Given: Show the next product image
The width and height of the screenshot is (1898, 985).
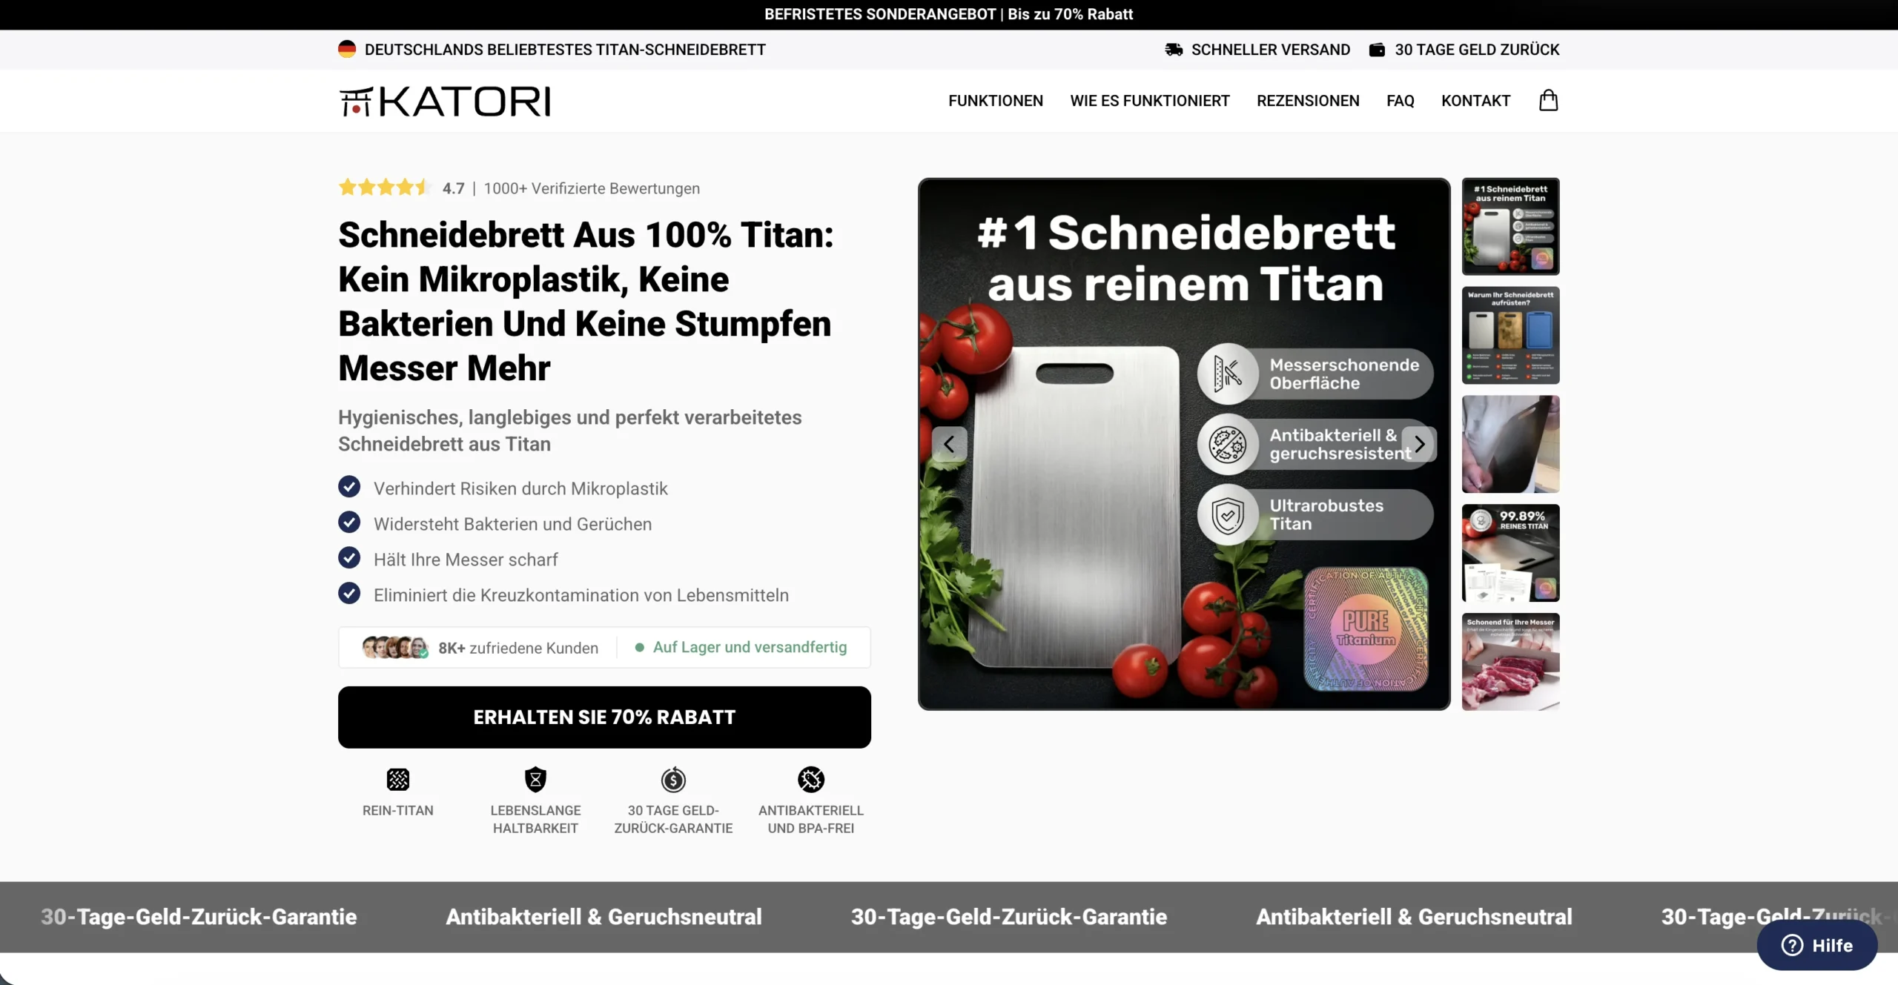Looking at the screenshot, I should coord(1419,444).
